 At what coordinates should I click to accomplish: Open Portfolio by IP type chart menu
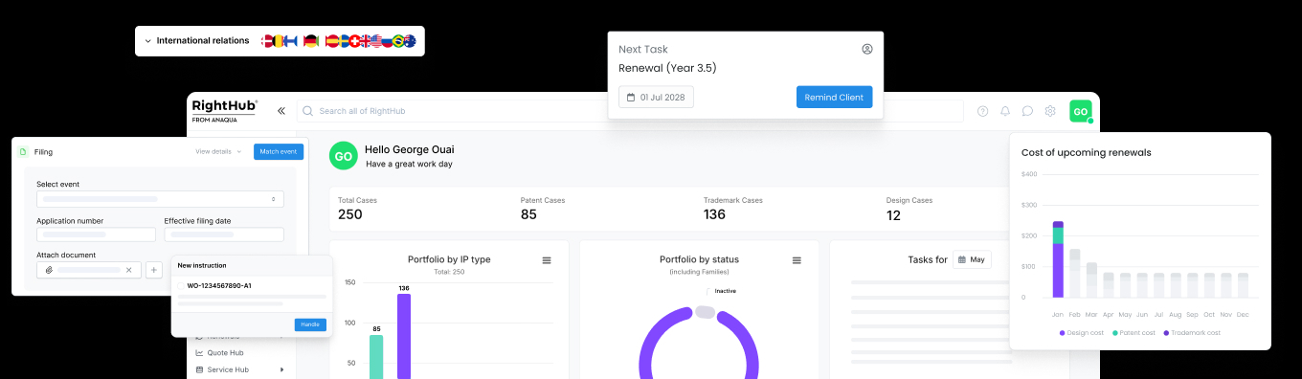[x=547, y=260]
